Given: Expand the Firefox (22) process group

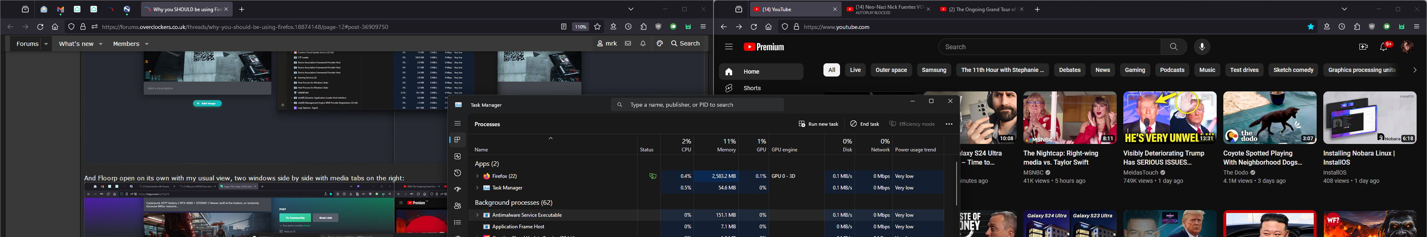Looking at the screenshot, I should tap(477, 176).
